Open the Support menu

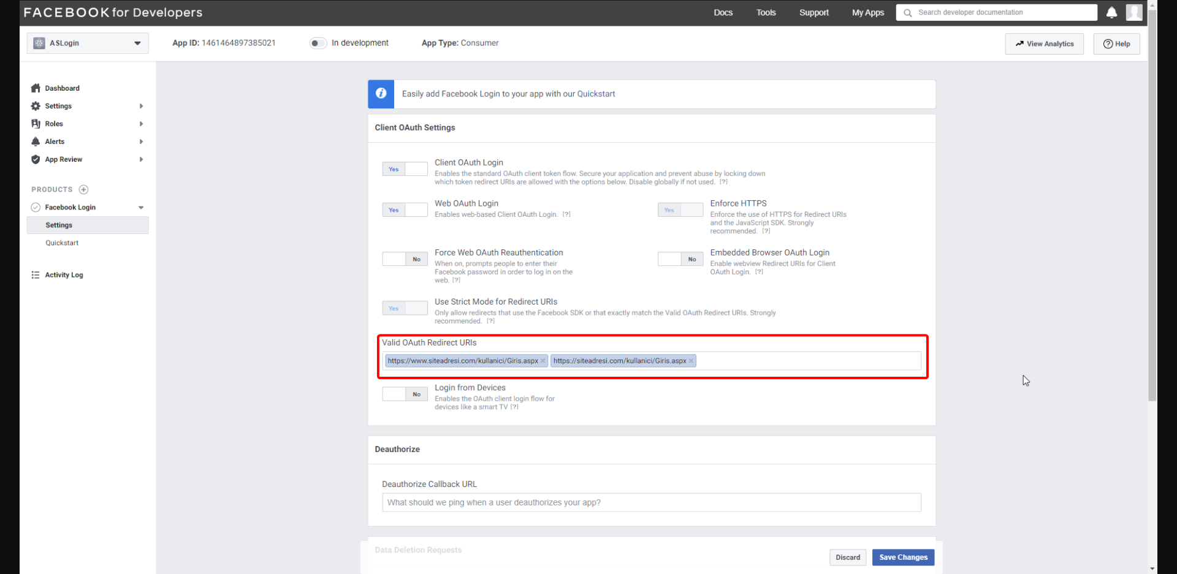tap(814, 12)
